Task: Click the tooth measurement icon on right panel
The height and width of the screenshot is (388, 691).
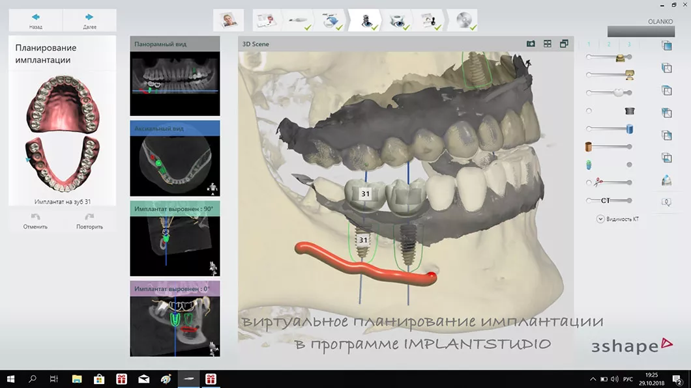Action: [x=666, y=180]
